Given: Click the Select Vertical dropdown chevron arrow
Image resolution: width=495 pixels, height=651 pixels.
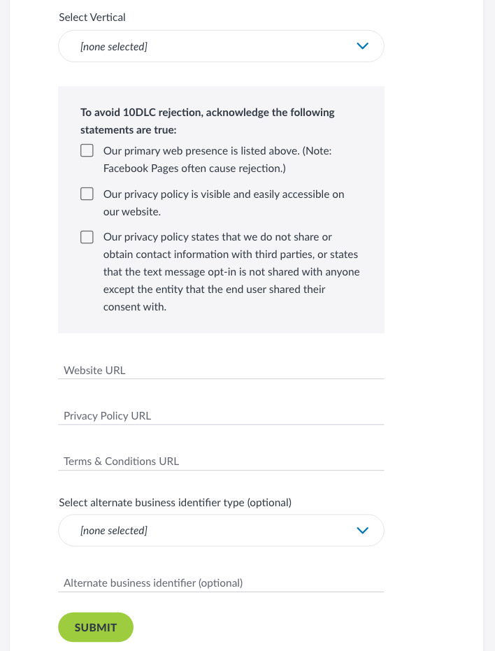Looking at the screenshot, I should coord(362,46).
